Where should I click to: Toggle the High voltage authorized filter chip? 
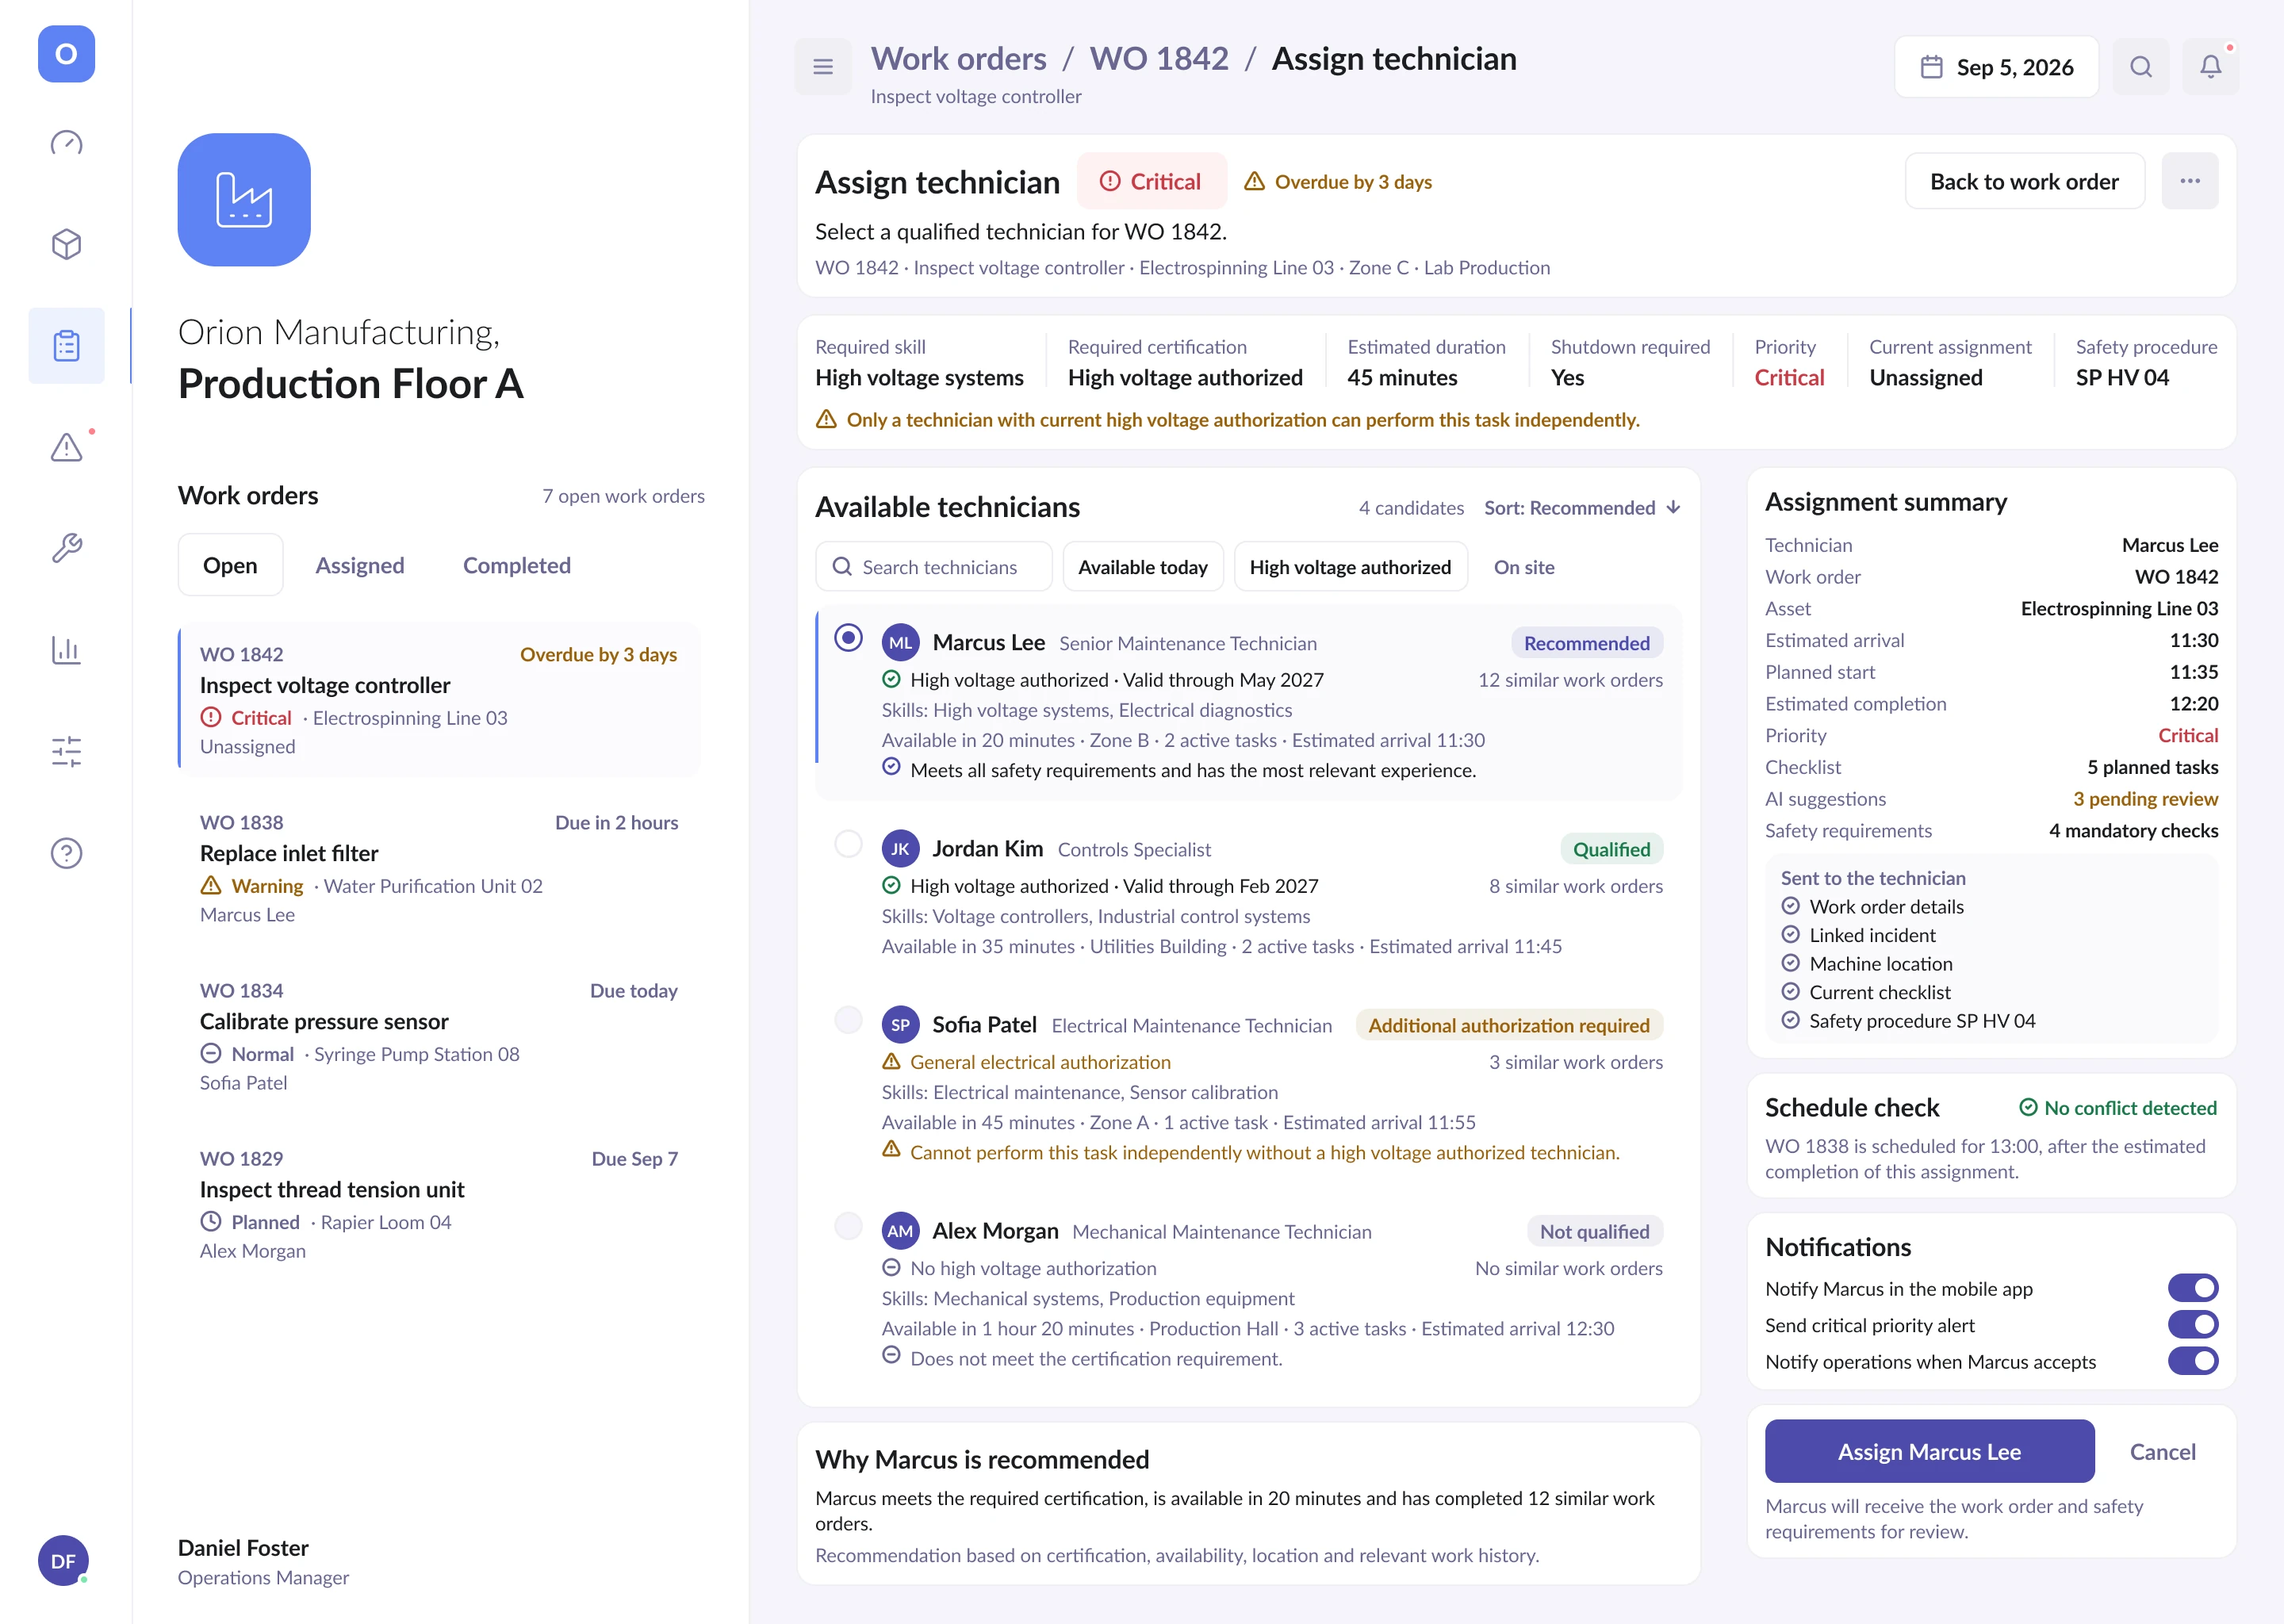(x=1350, y=567)
